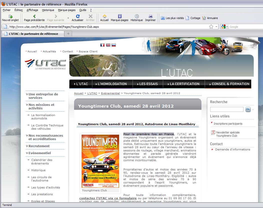Open Calendrier des évènements sidebar link

pos(42,161)
